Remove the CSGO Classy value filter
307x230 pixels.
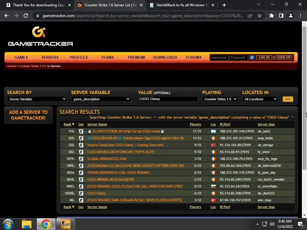pos(293,117)
